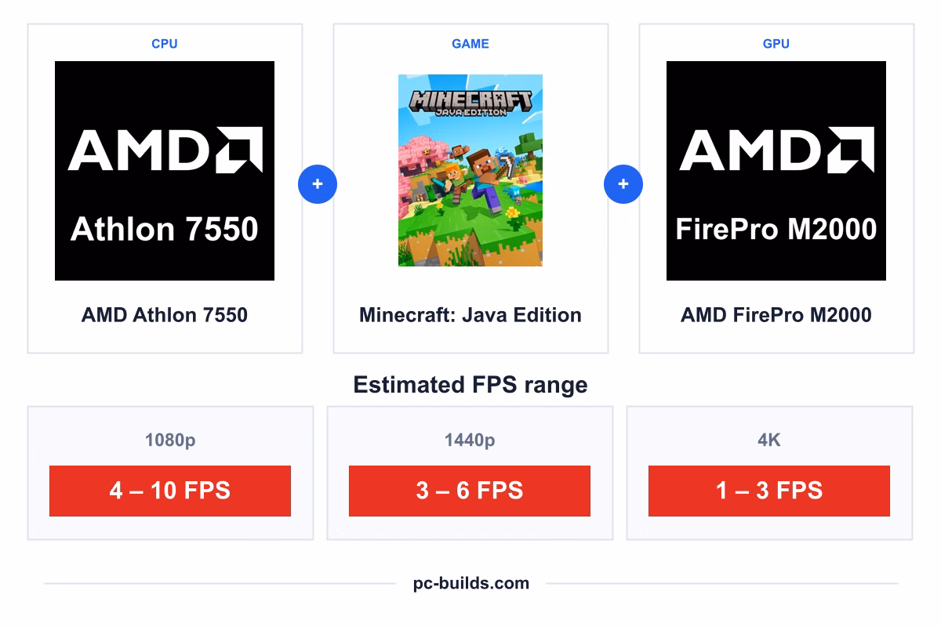941x627 pixels.
Task: Select the CPU label heading
Action: coord(165,44)
